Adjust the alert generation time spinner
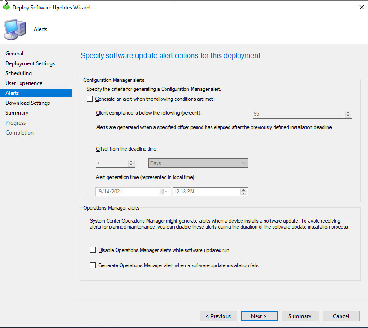368x328 pixels. click(244, 191)
